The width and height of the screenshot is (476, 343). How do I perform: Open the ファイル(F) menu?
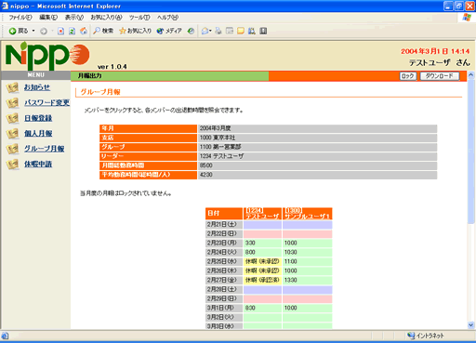click(20, 18)
